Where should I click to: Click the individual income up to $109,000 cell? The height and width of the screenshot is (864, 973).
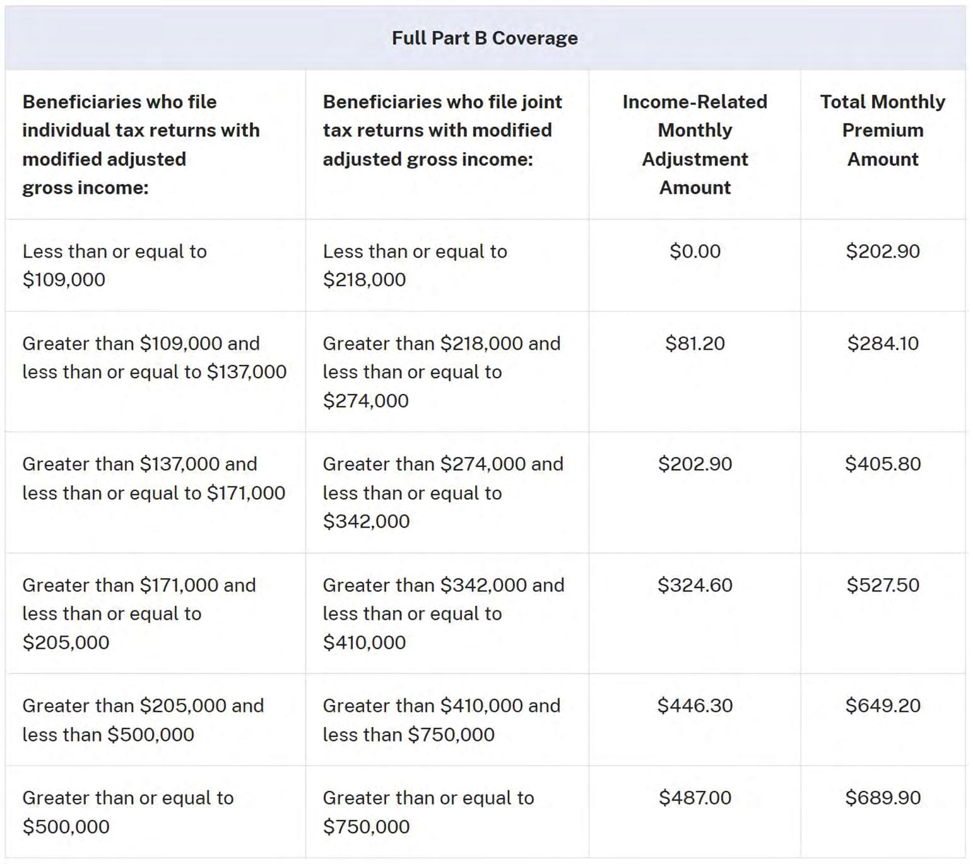(x=114, y=265)
